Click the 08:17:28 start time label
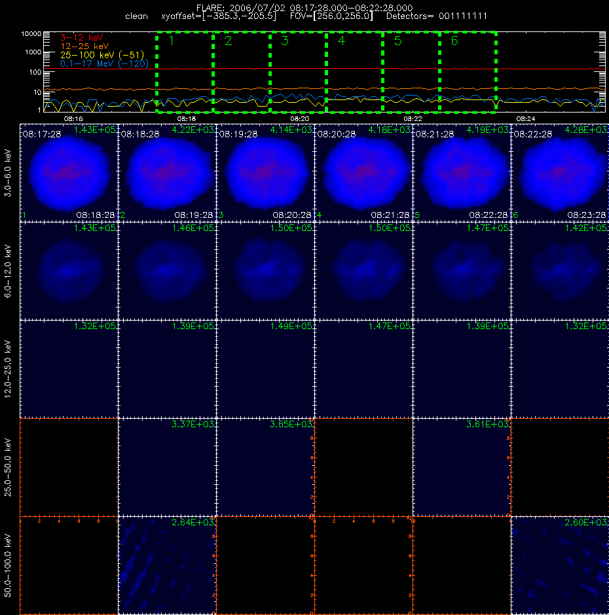This screenshot has height=615, width=609. coord(42,134)
